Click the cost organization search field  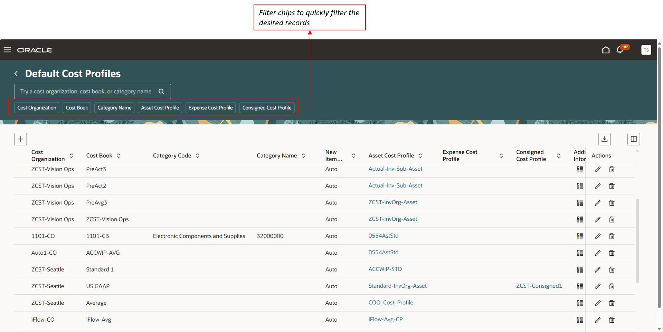point(86,91)
